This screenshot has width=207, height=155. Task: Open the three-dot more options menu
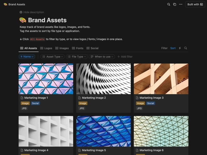click(x=181, y=4)
